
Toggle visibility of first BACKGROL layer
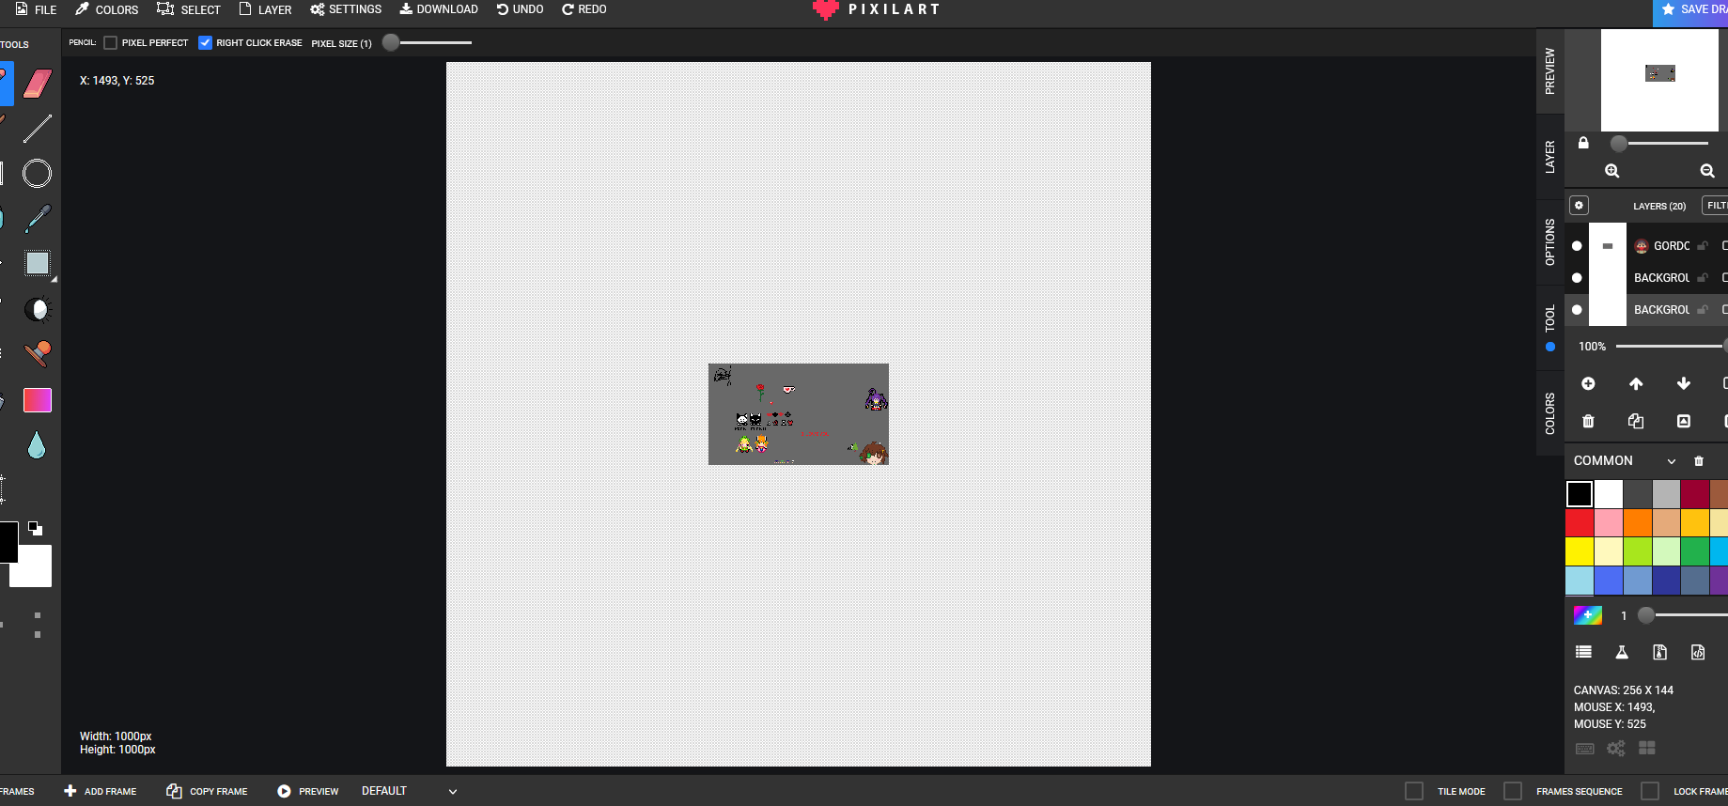pos(1577,278)
